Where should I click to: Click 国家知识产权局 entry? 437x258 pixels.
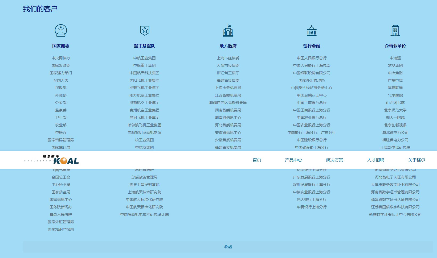[61, 229]
